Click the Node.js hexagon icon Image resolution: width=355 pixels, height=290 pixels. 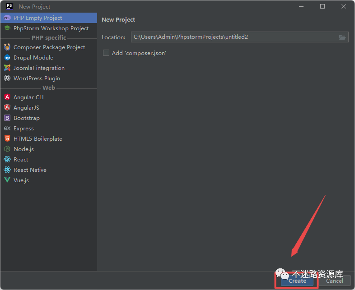coord(7,149)
